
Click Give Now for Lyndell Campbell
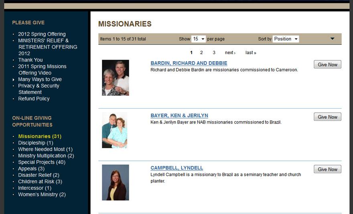point(328,169)
